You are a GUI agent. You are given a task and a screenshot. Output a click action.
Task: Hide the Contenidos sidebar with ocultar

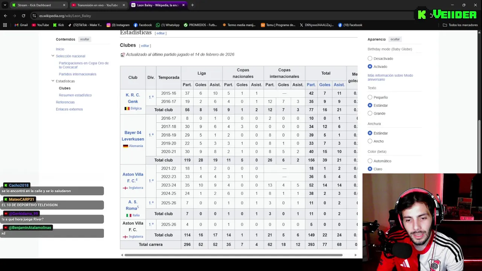pos(85,39)
